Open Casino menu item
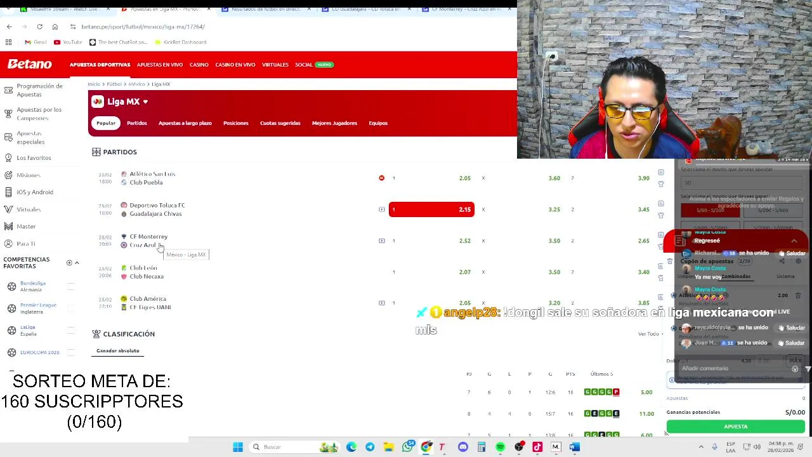The width and height of the screenshot is (812, 457). click(199, 65)
